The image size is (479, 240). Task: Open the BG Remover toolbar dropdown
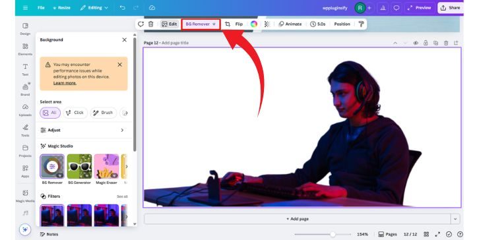pyautogui.click(x=201, y=24)
